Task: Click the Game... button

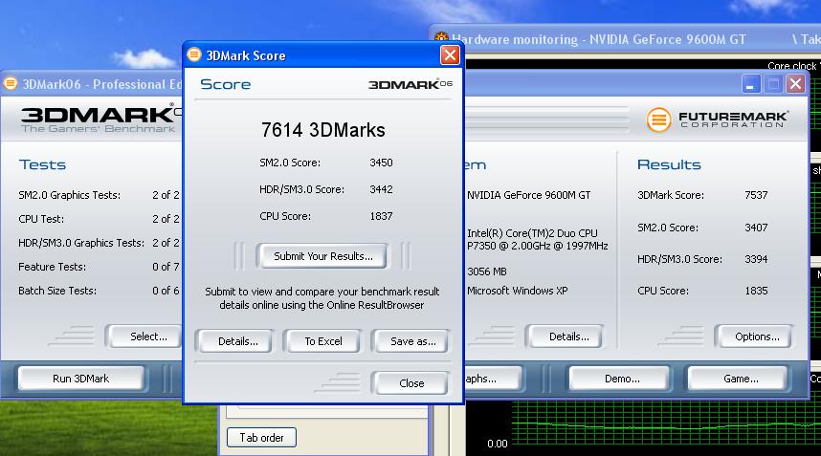Action: [x=740, y=379]
